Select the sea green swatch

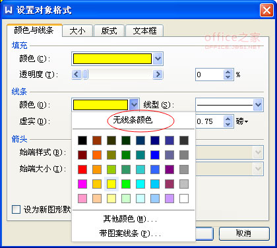(126, 170)
